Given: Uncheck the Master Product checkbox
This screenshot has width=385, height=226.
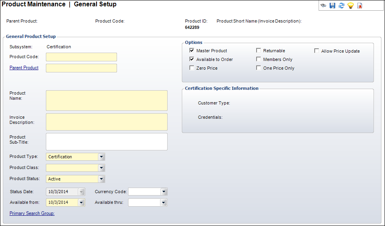Looking at the screenshot, I should (192, 50).
